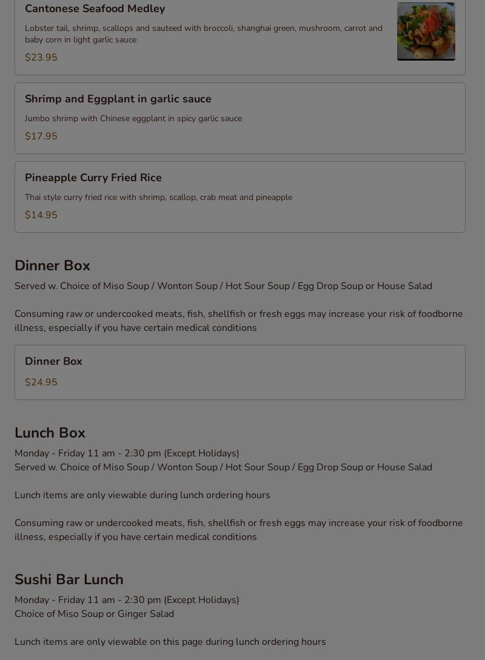The width and height of the screenshot is (485, 660).
Task: Click 'Choice of Miso Soup or Ginger Salad' text
Action: tap(94, 614)
